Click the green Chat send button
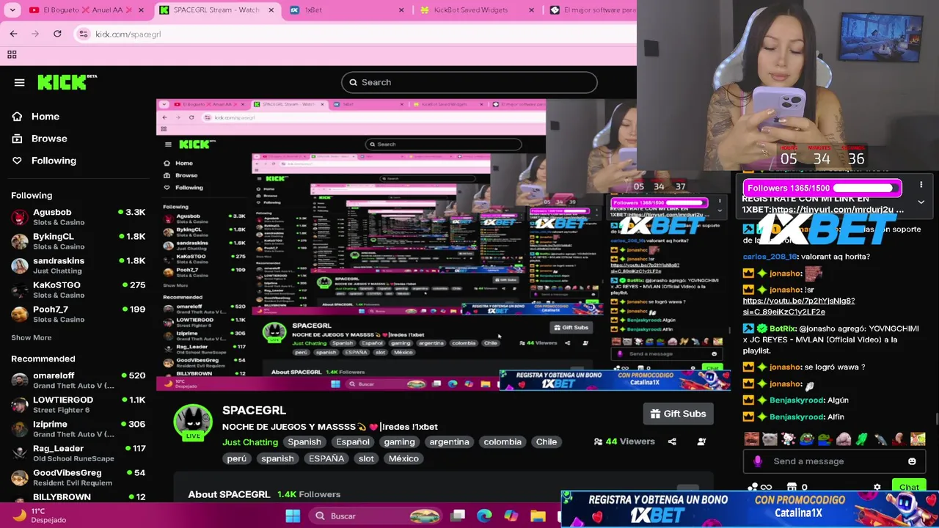939x528 pixels. click(x=909, y=487)
